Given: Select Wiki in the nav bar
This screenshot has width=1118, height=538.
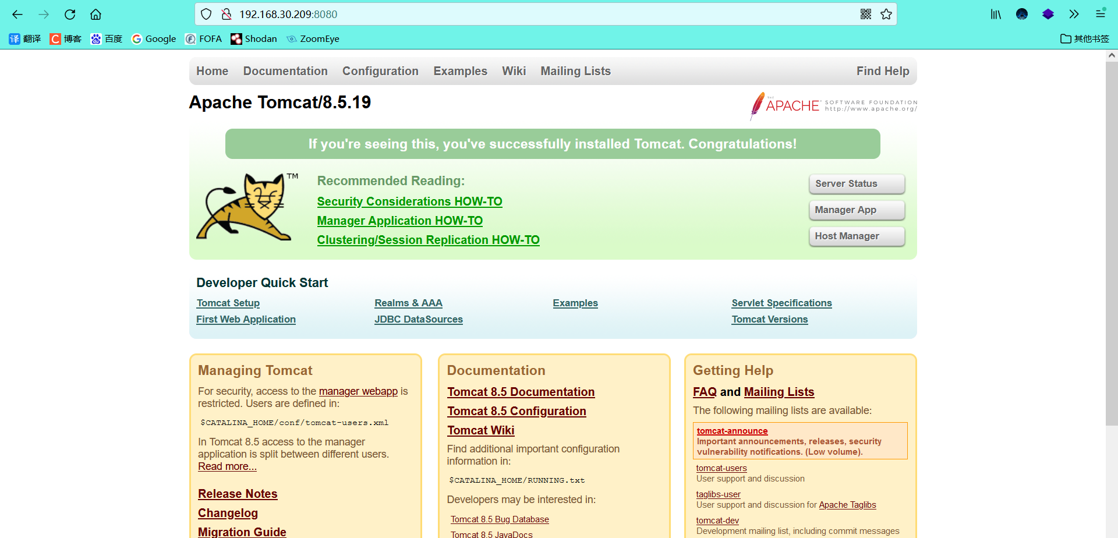Looking at the screenshot, I should point(514,71).
